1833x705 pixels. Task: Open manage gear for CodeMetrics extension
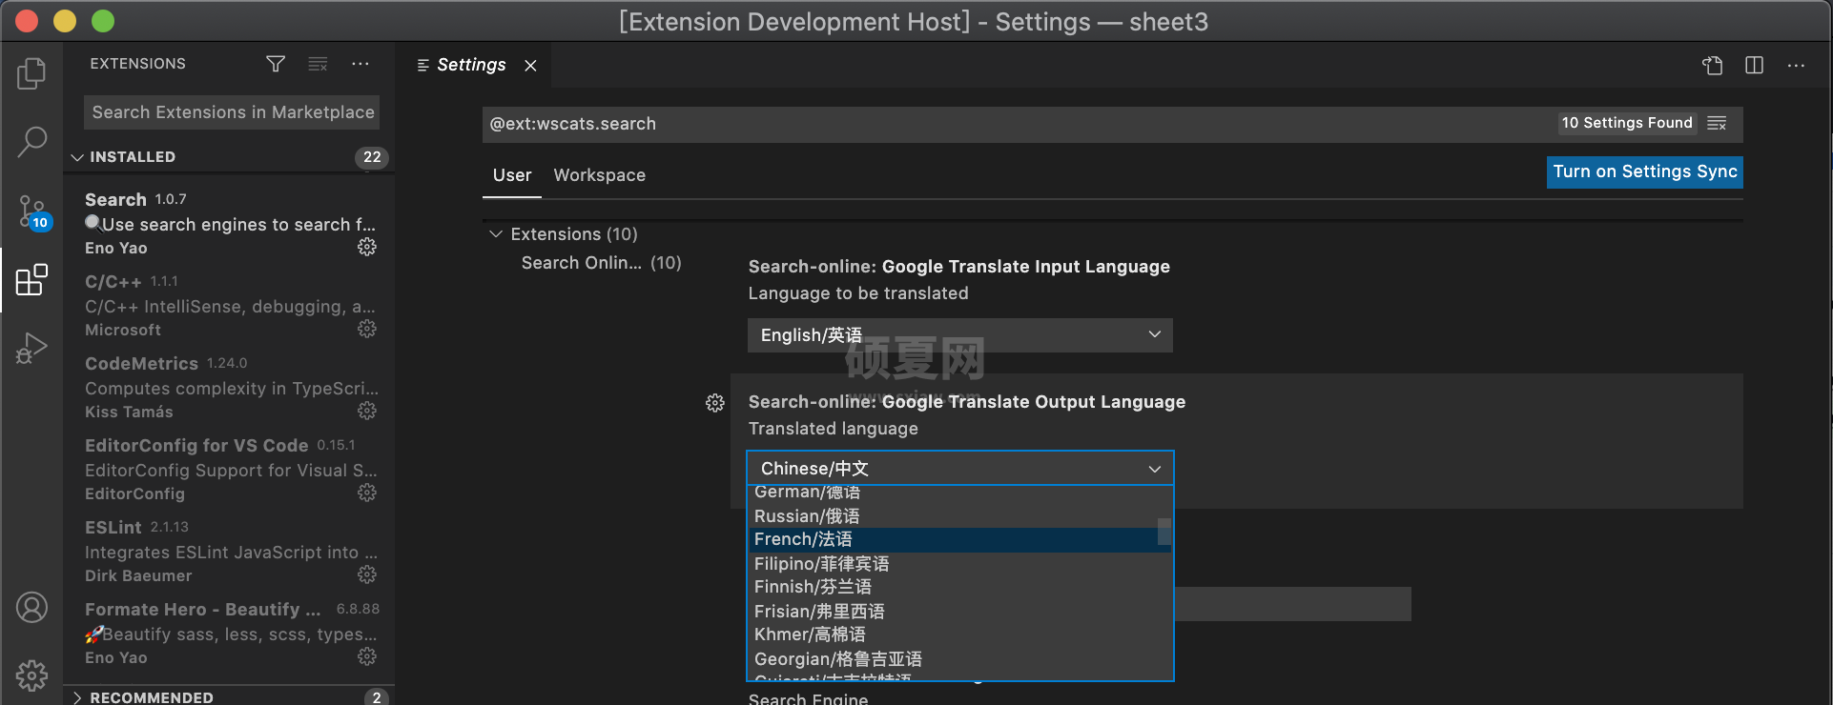(x=367, y=411)
